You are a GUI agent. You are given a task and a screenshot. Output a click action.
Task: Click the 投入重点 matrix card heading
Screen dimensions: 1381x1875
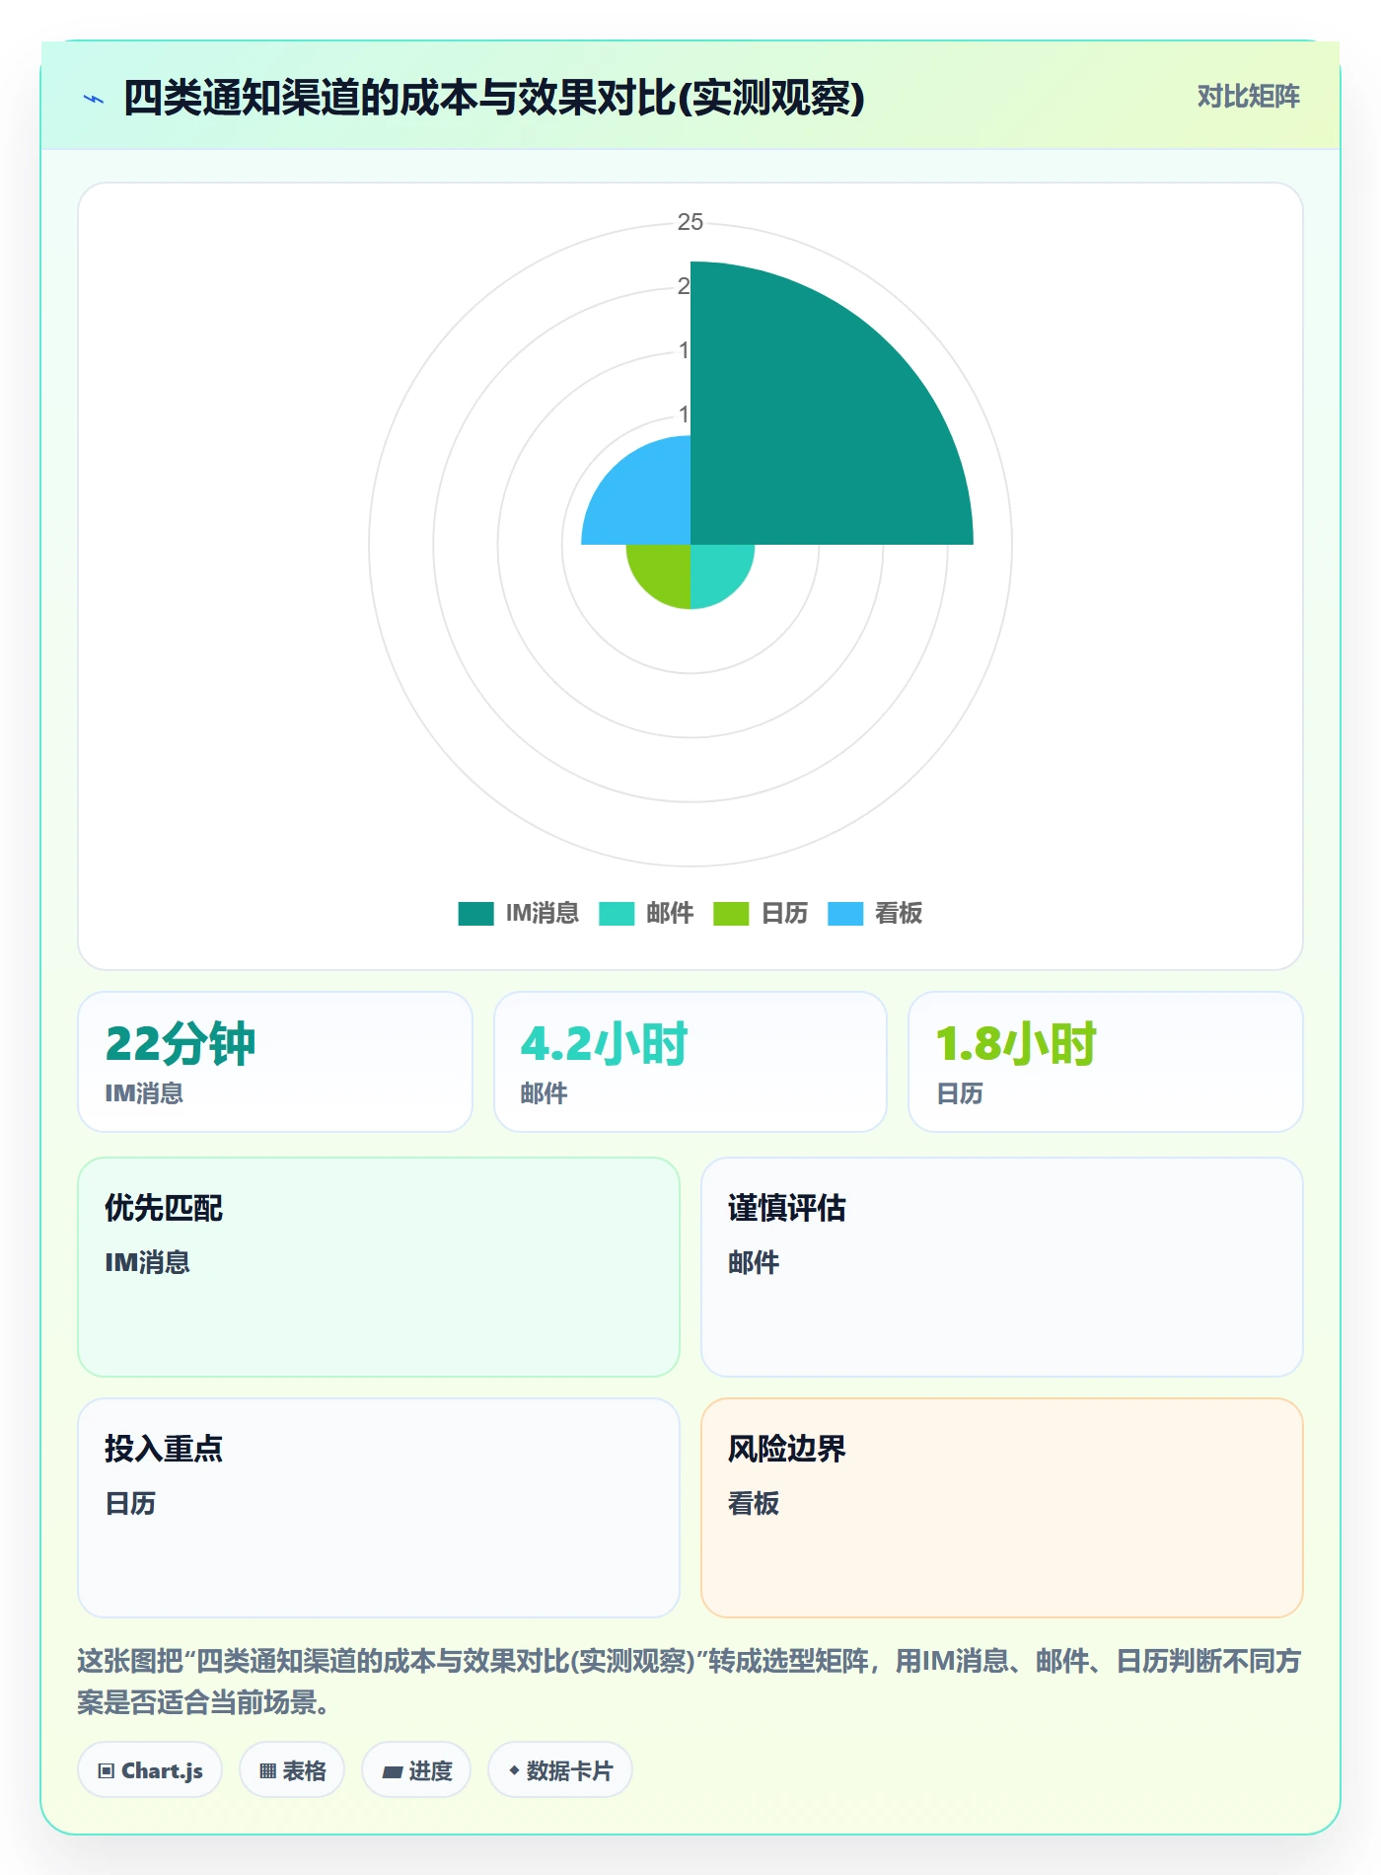(x=164, y=1449)
